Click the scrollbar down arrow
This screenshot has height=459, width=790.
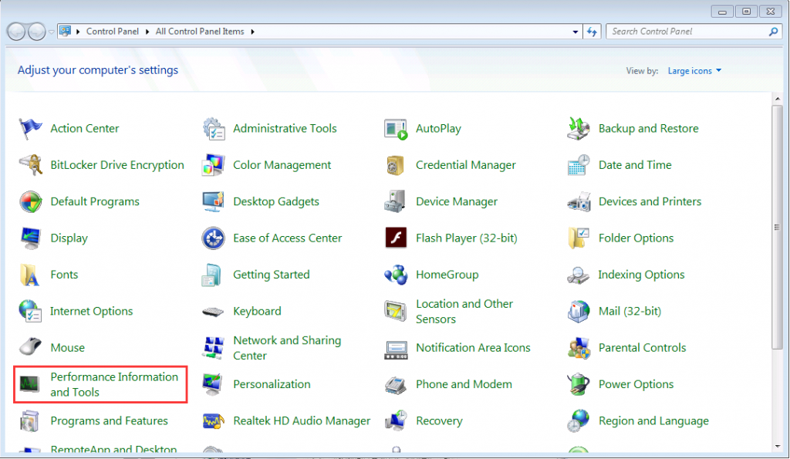point(778,447)
